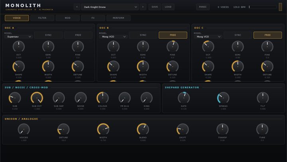This screenshot has width=287, height=162.
Task: Click the OSC C FINE knob
Action: pyautogui.click(x=267, y=47)
